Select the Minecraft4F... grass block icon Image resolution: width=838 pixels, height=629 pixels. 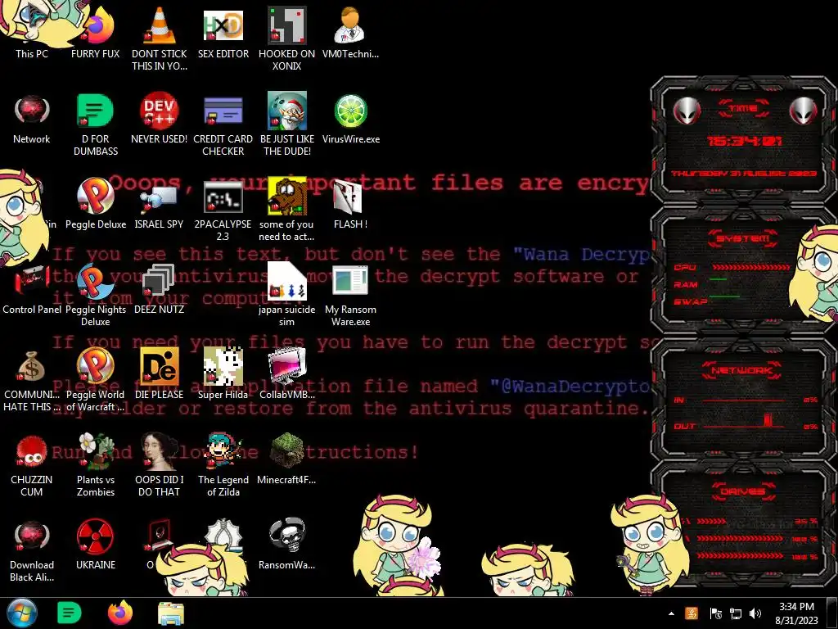(287, 459)
